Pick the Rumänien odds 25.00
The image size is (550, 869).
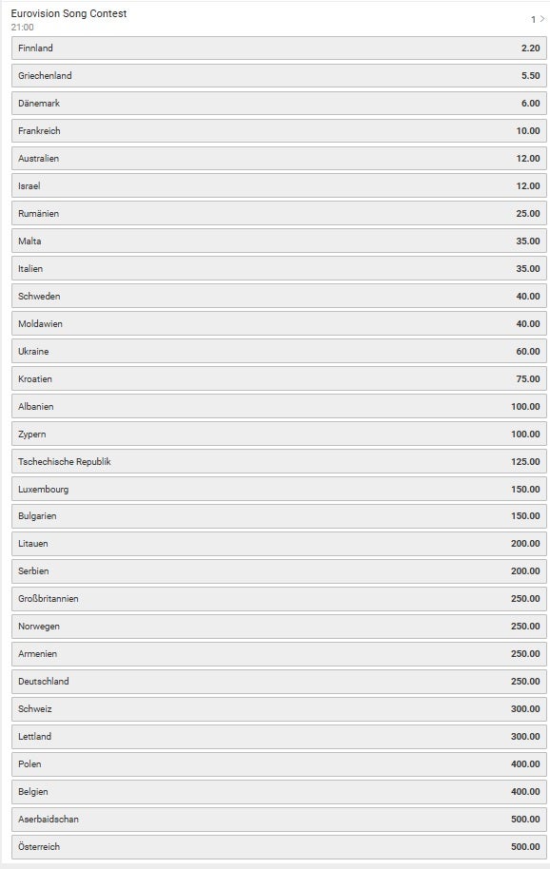point(279,213)
